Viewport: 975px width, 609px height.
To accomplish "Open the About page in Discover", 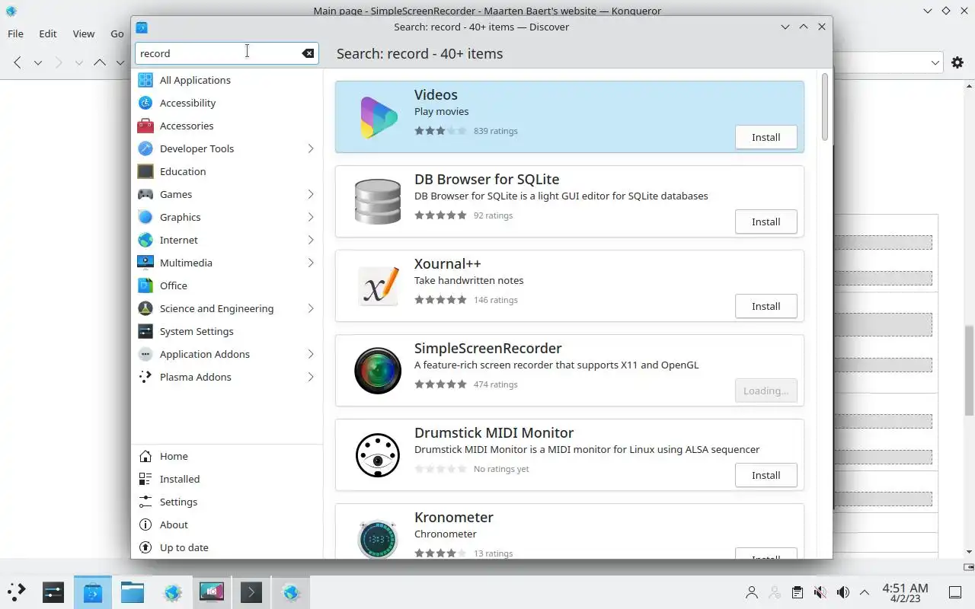I will coord(227,525).
